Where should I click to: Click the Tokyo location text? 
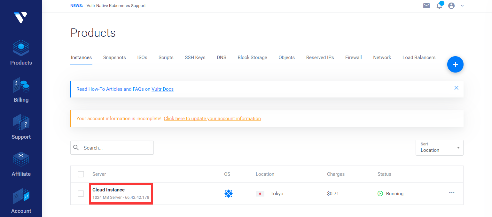[277, 194]
